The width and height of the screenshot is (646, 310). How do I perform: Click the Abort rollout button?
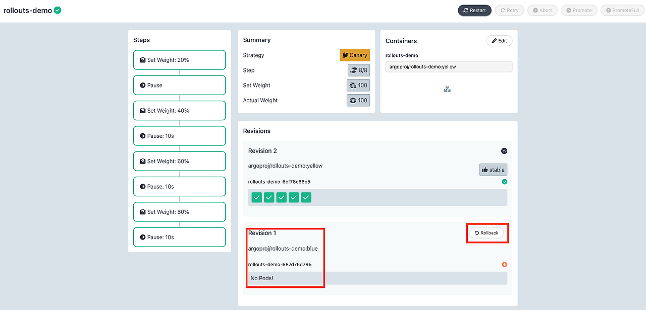pos(542,10)
